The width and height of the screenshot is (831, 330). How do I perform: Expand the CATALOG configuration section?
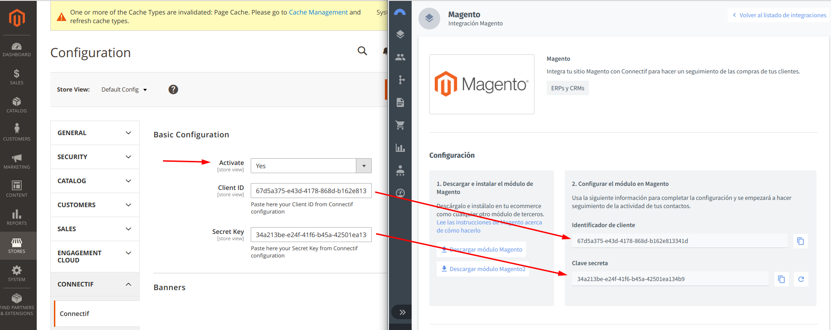pyautogui.click(x=95, y=181)
